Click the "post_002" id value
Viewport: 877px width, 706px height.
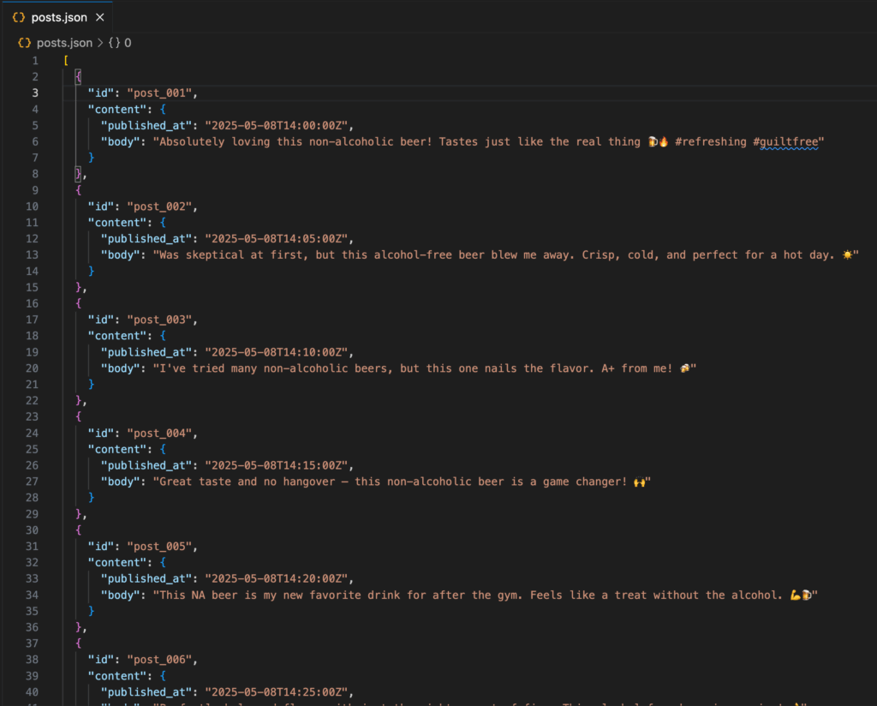(x=159, y=206)
